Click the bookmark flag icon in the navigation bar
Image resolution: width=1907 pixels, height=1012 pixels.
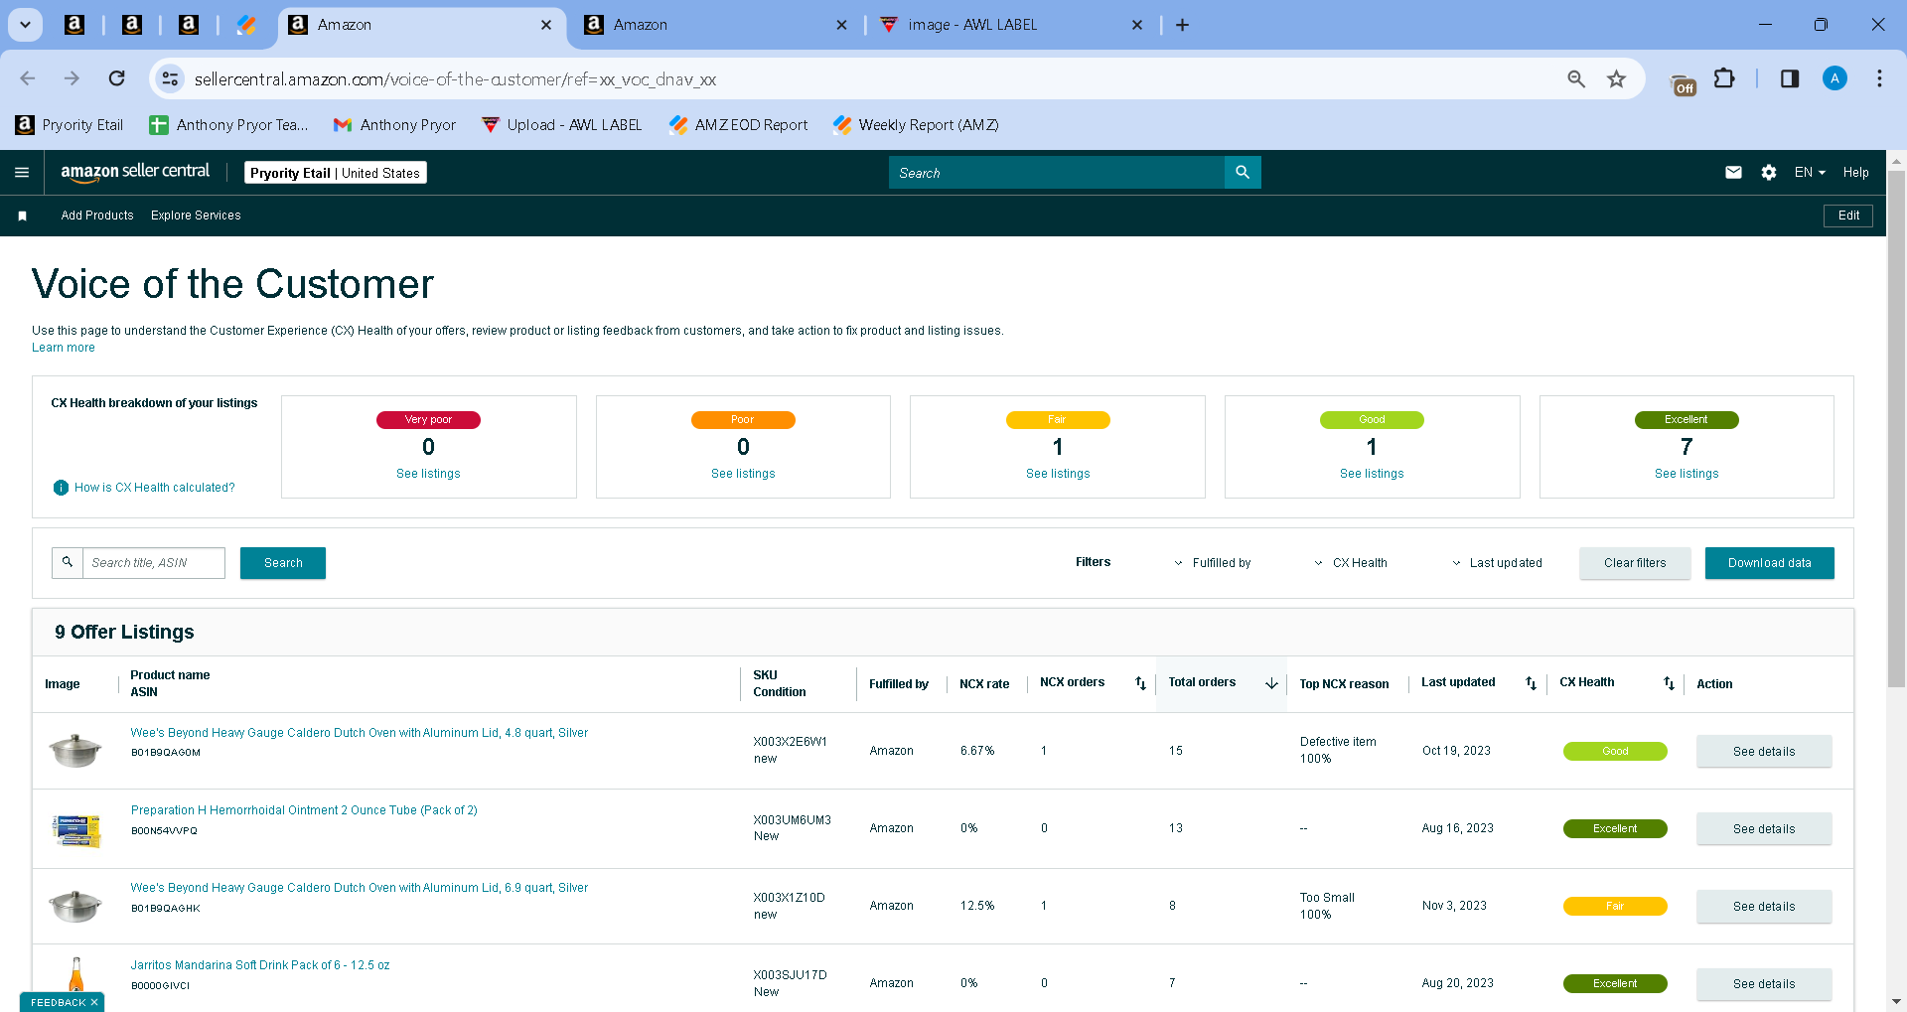[x=23, y=216]
